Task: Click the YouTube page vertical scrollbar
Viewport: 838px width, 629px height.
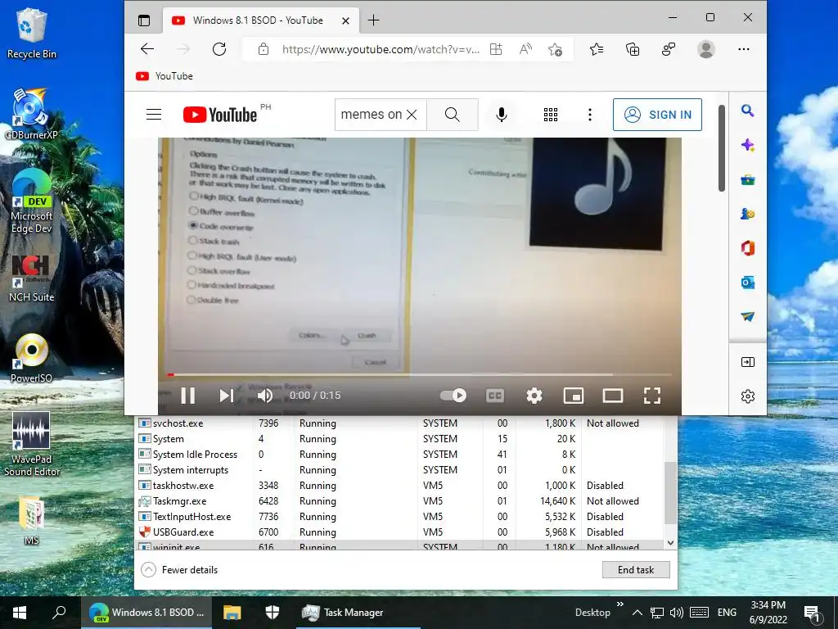Action: coord(722,147)
